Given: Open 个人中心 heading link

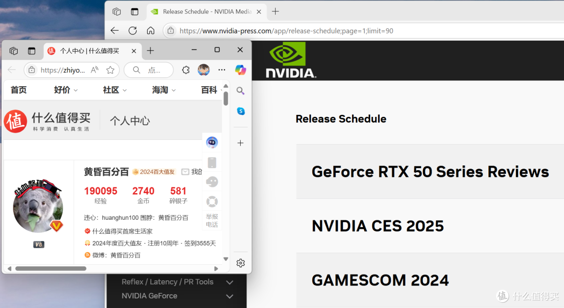Looking at the screenshot, I should (130, 121).
